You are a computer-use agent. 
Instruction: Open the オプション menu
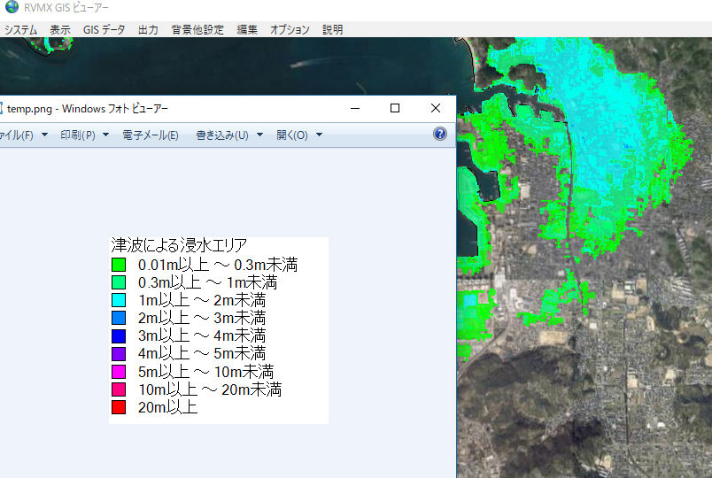coord(290,29)
